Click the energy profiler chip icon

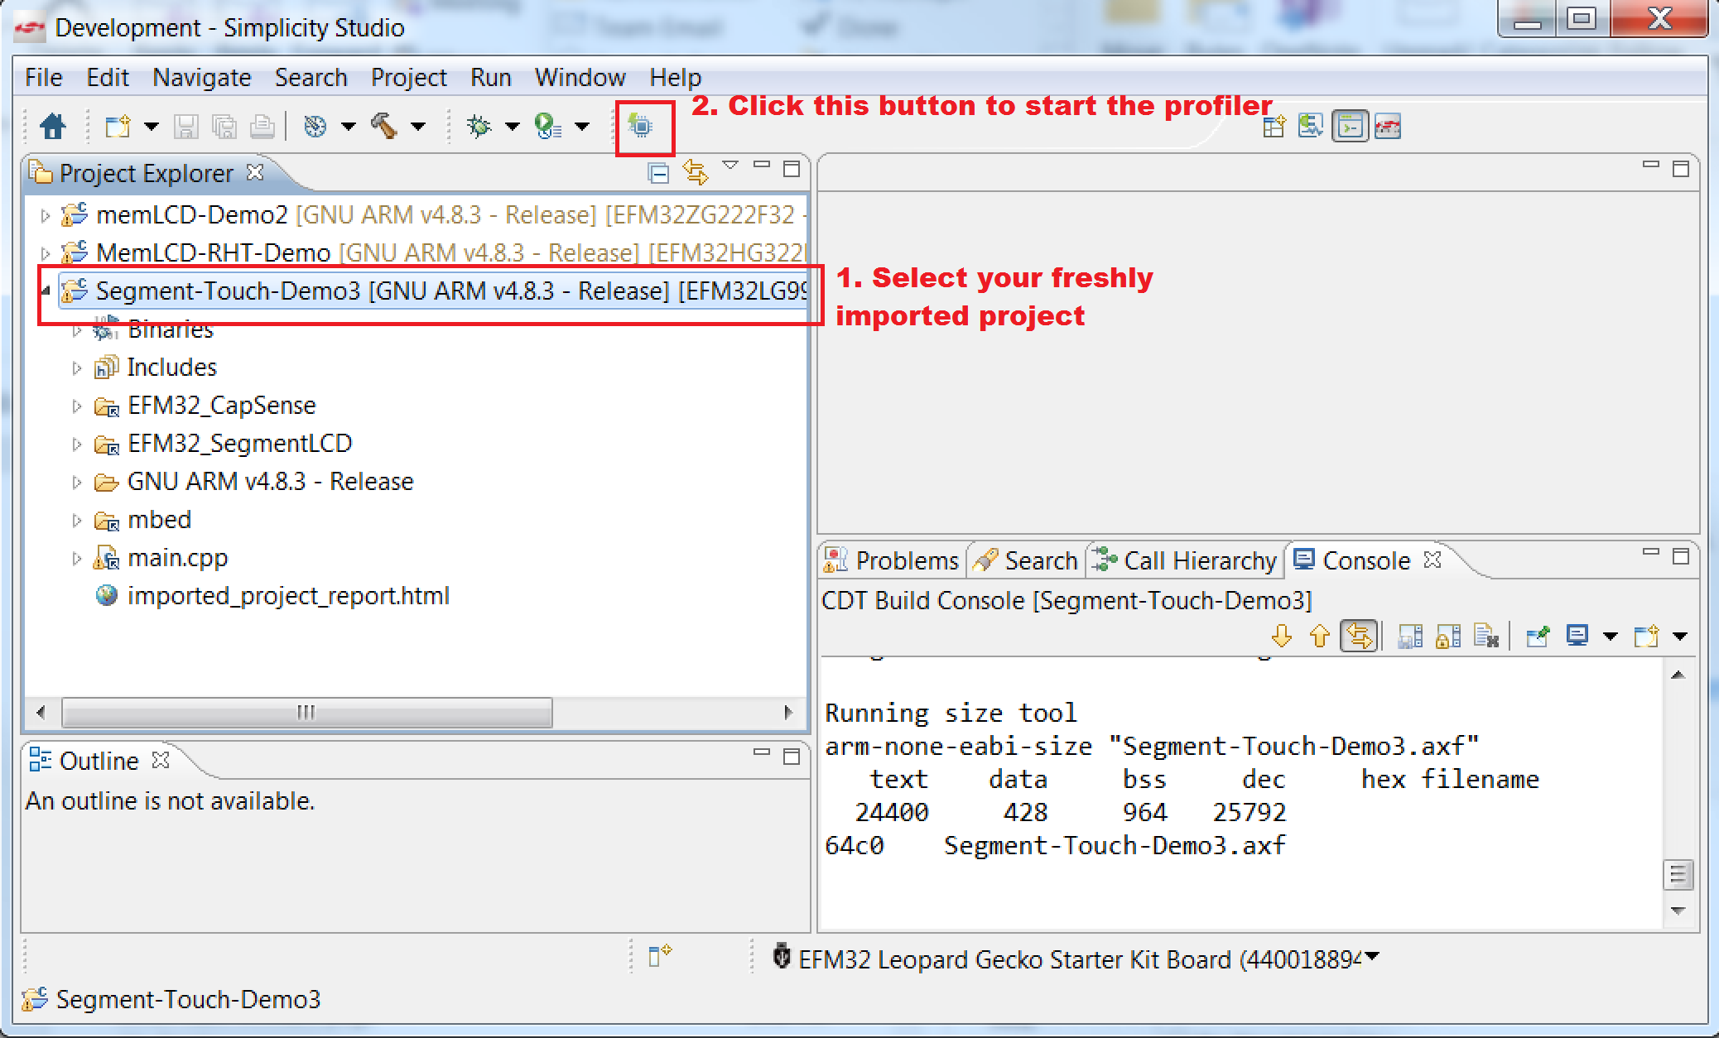coord(640,127)
